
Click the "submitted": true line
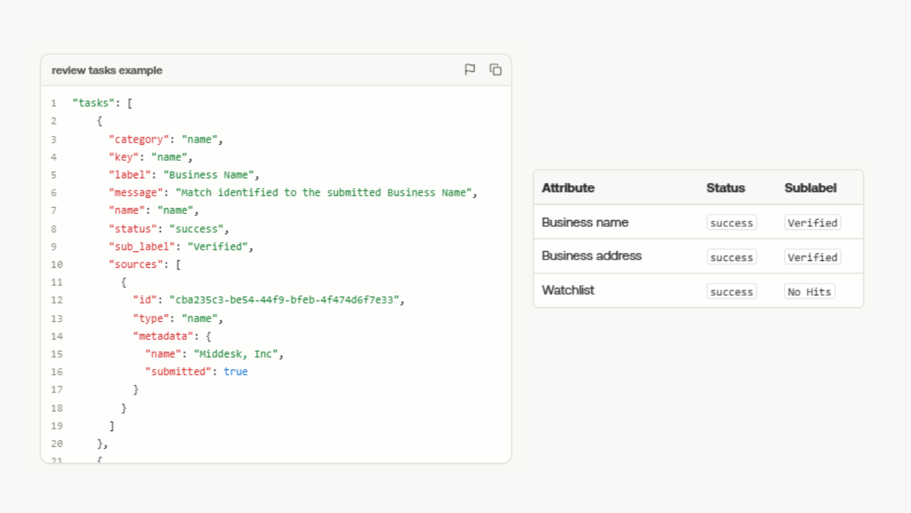click(196, 372)
